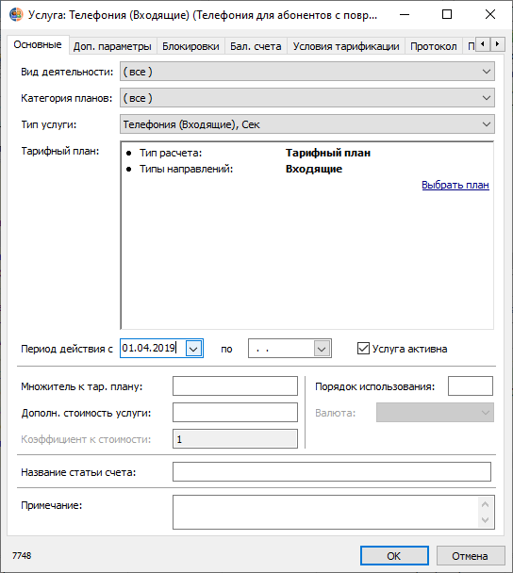Click the up arrow in Примечание scrollbar
Image resolution: width=513 pixels, height=573 pixels.
486,504
